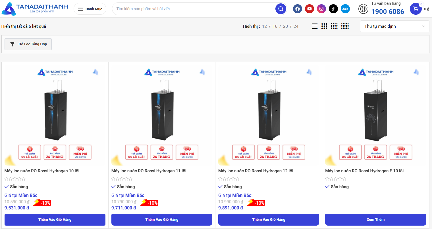432x229 pixels.
Task: Click the YouTube channel icon
Action: [x=310, y=9]
